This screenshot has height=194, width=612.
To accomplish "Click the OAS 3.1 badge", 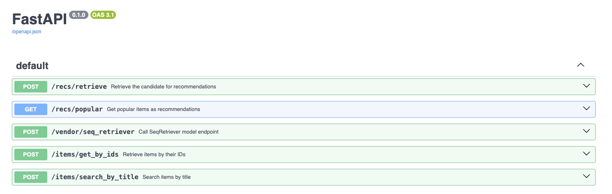I will click(103, 15).
